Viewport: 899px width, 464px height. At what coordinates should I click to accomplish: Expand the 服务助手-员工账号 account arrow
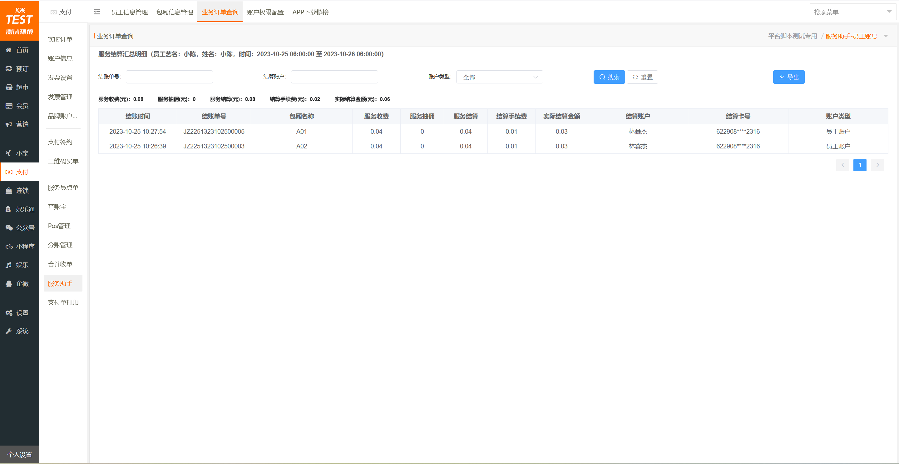tap(886, 36)
